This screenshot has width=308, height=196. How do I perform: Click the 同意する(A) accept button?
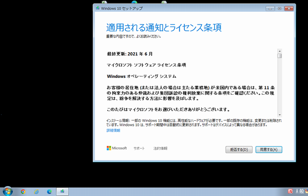click(x=268, y=149)
